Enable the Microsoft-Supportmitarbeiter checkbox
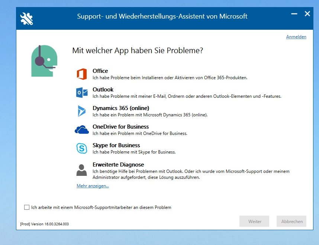Viewport: 319px width, 245px height. pyautogui.click(x=26, y=207)
